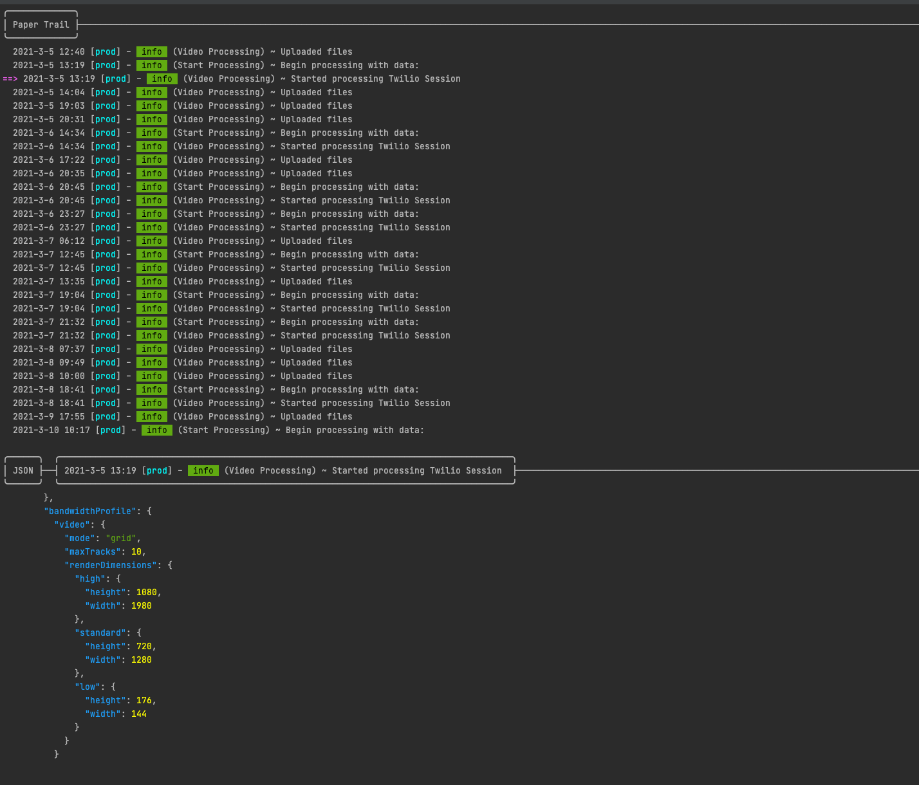Select the "height": 1080 JSON line
919x785 pixels.
(x=124, y=592)
